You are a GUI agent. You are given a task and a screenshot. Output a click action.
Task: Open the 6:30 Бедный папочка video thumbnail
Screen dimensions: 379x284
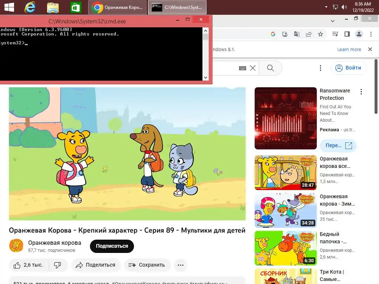click(285, 248)
